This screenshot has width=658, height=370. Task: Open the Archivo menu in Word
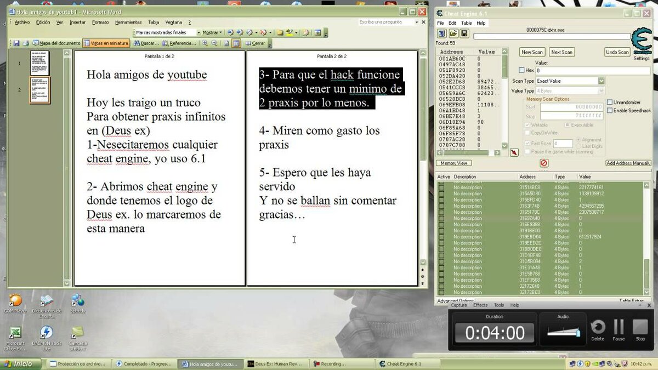(22, 22)
